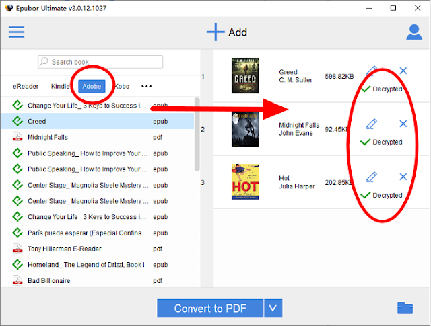Viewport: 431px width, 326px height.
Task: Click Decrypted status of Greed
Action: (x=381, y=89)
